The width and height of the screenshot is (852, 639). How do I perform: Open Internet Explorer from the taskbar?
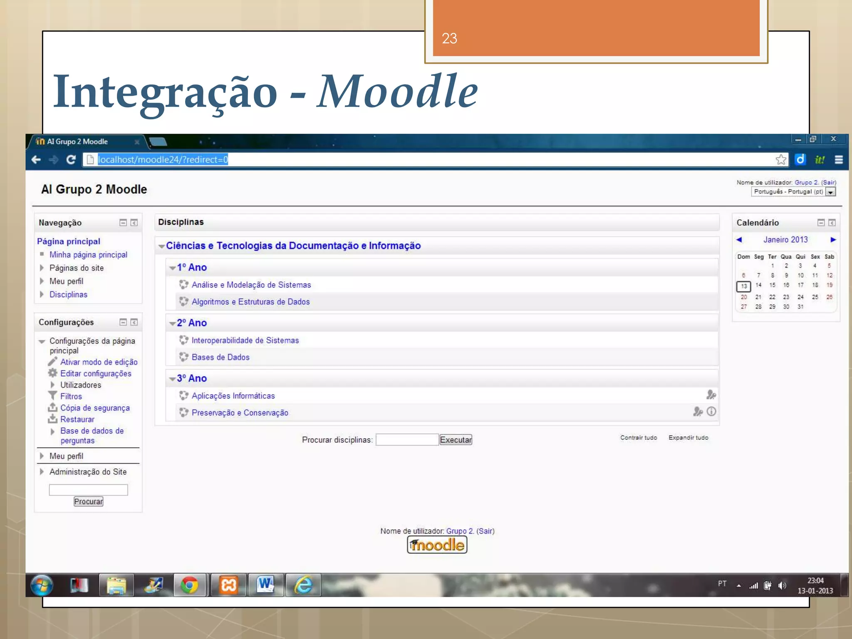pyautogui.click(x=303, y=585)
